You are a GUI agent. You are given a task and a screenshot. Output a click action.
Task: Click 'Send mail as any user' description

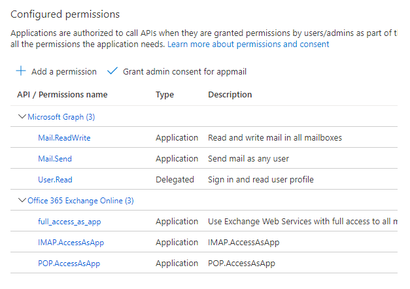[x=248, y=159]
